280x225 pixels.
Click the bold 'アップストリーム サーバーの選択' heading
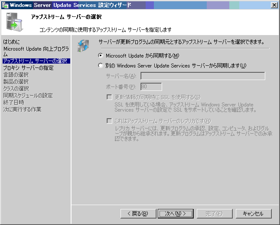point(66,17)
